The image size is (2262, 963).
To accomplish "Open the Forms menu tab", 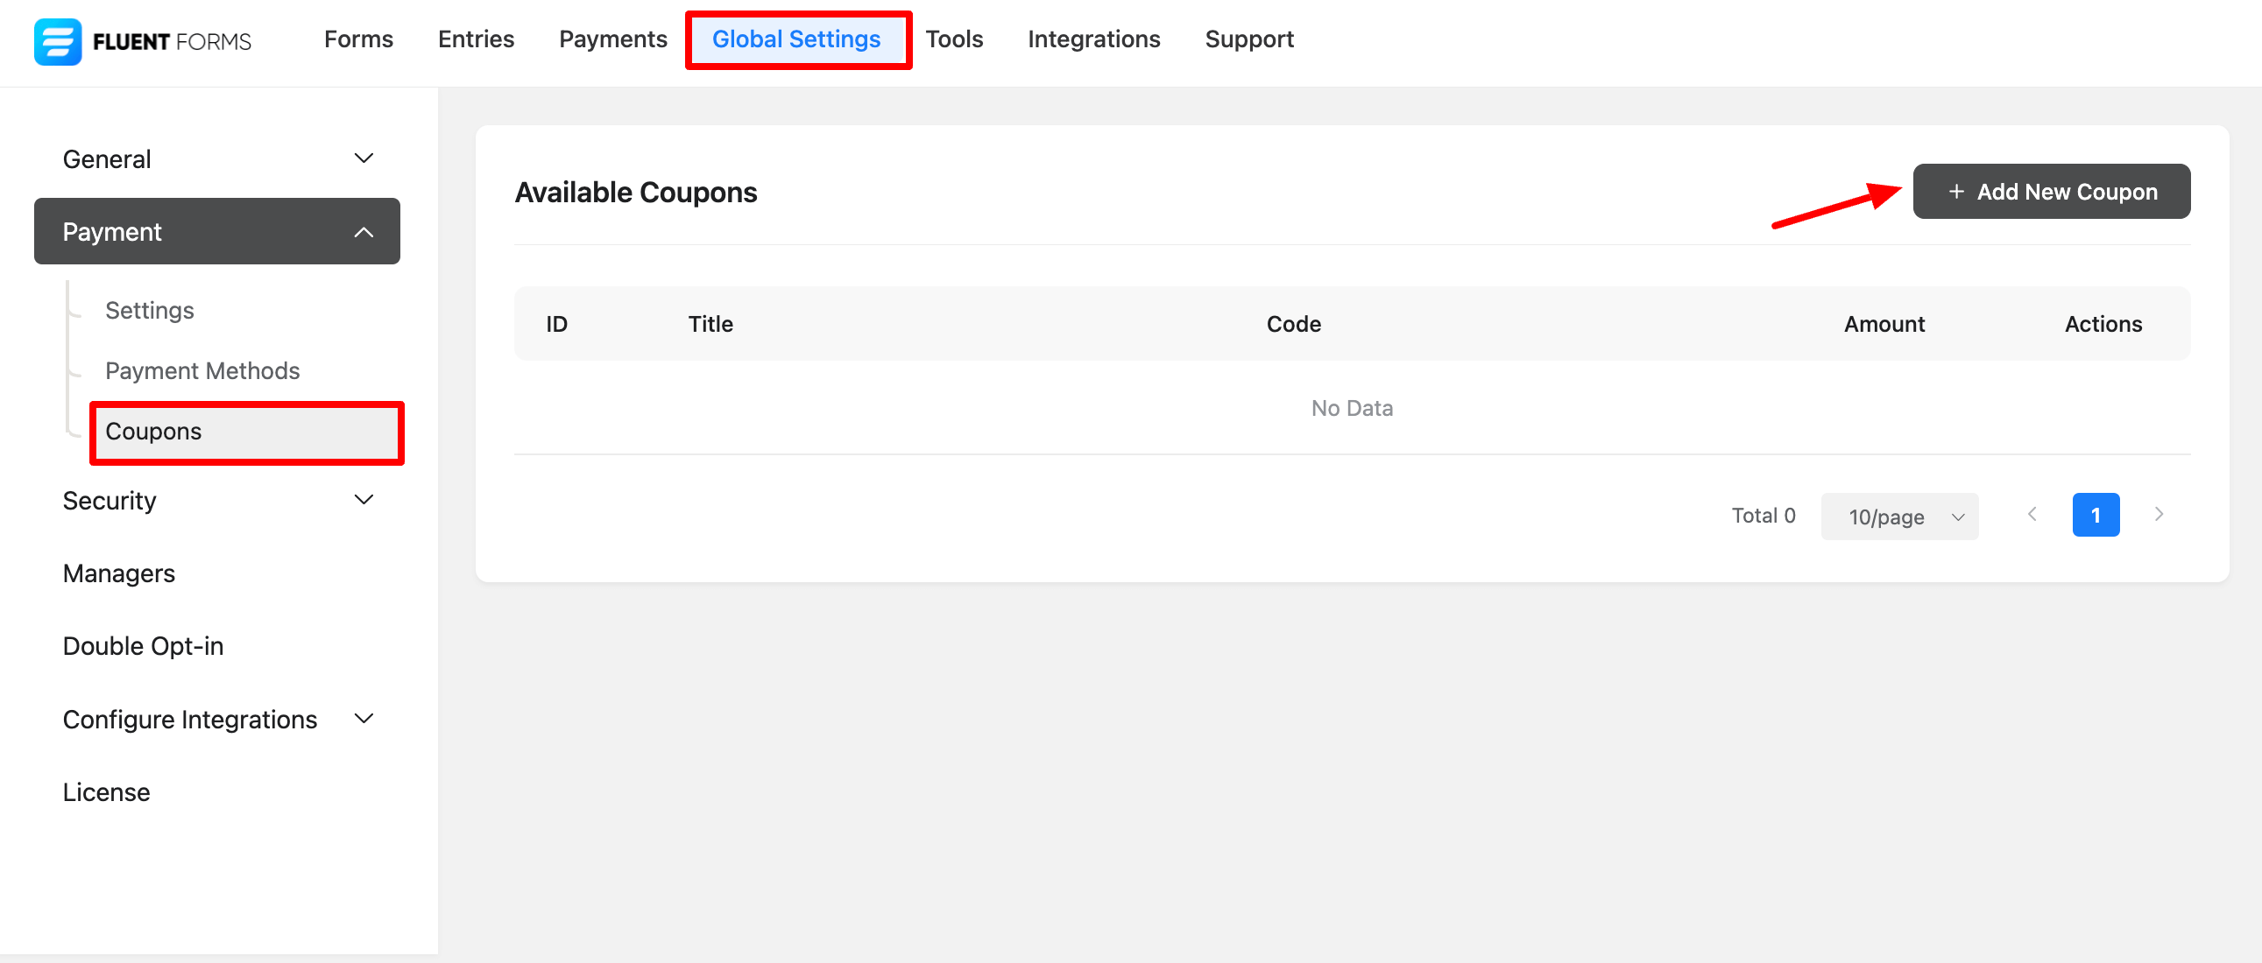I will (358, 39).
